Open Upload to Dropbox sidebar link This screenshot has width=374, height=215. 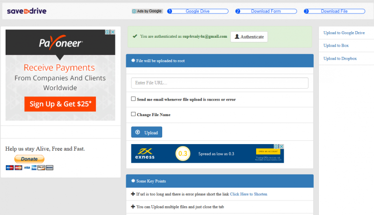pyautogui.click(x=340, y=58)
